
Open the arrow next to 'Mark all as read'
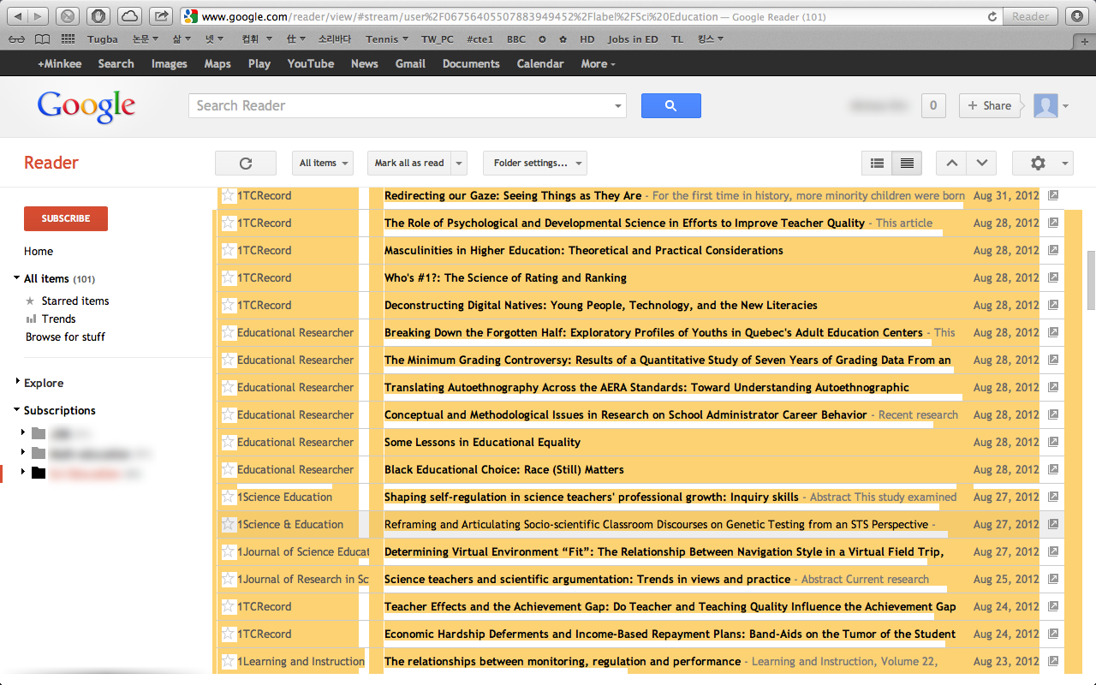(x=460, y=163)
